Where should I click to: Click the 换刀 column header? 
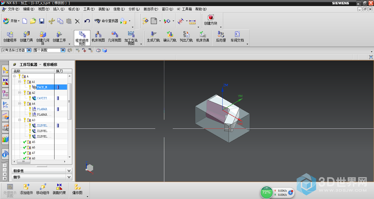coord(61,71)
